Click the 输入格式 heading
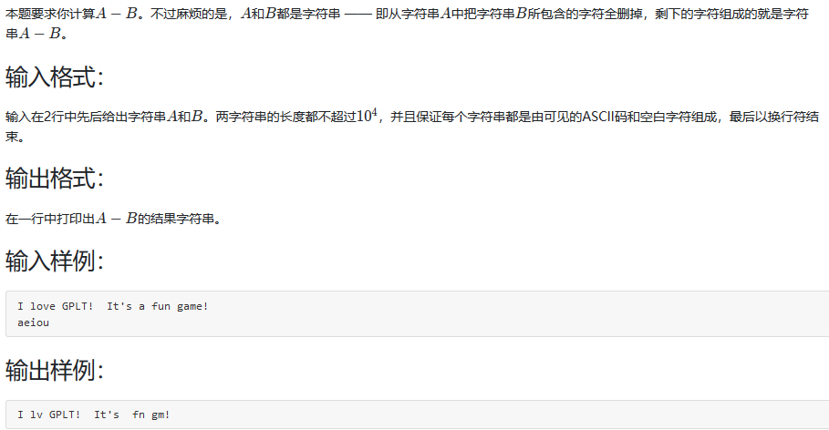829x430 pixels. pos(55,77)
